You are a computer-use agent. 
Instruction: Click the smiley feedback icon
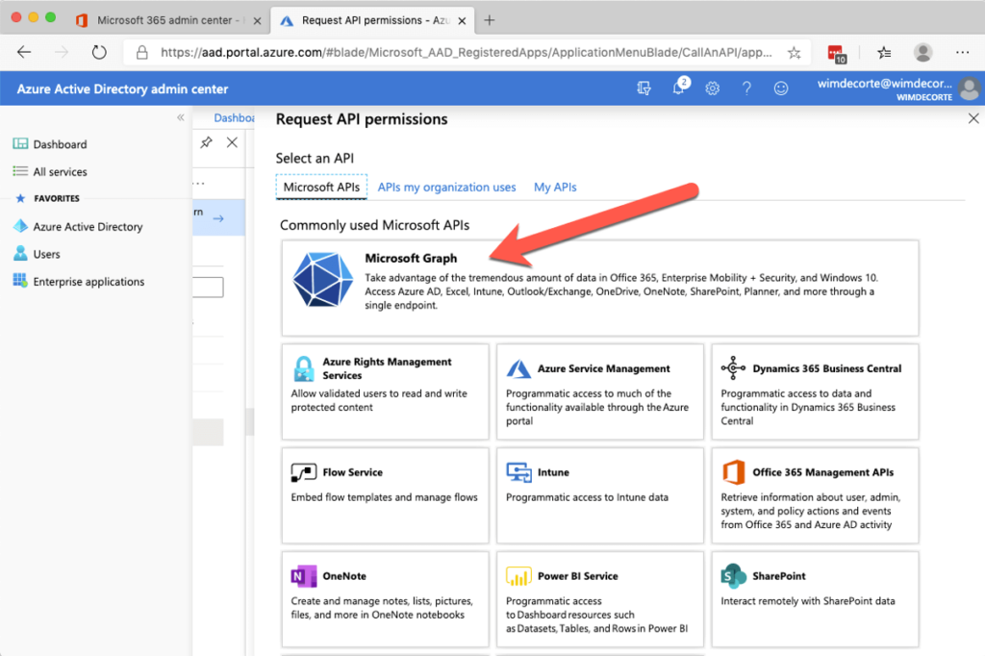(781, 88)
